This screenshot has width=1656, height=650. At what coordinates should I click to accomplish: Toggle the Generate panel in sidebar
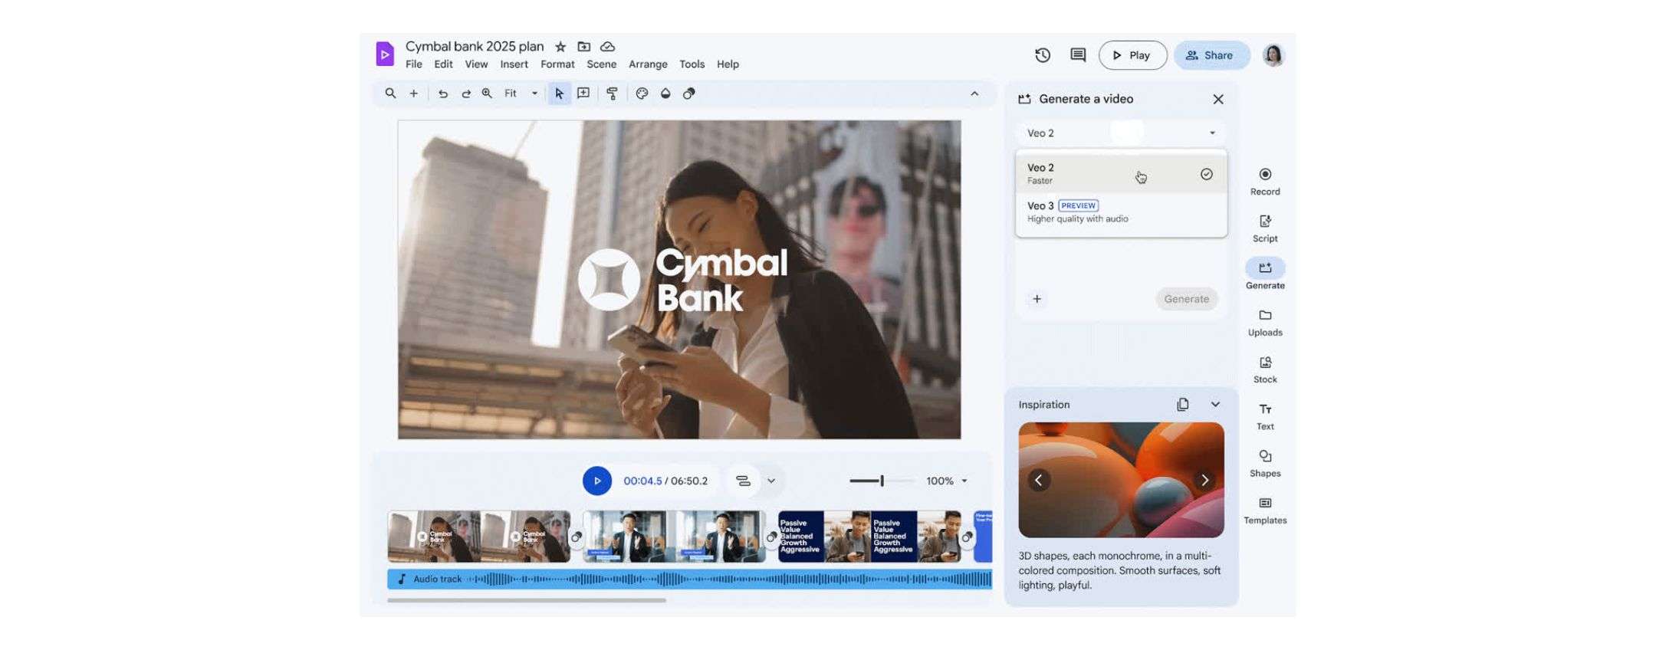[x=1265, y=275]
